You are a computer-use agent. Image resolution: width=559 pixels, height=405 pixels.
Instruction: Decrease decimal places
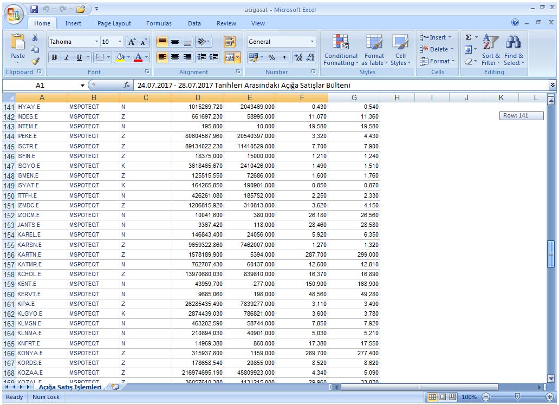310,57
